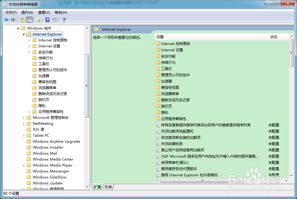Click the Group Policy Editor title bar icon
The height and width of the screenshot is (199, 297).
pyautogui.click(x=5, y=4)
